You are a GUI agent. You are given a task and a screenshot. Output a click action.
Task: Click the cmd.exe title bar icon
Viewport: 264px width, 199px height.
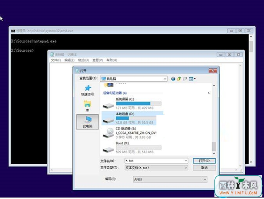[13, 31]
